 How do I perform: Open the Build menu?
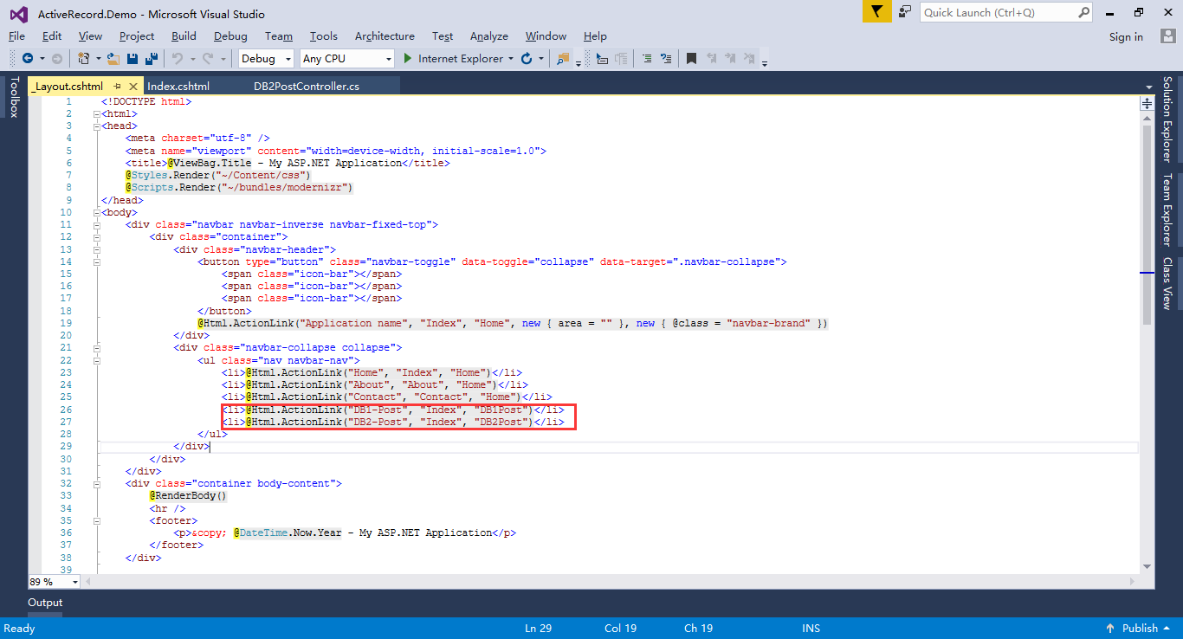point(184,36)
